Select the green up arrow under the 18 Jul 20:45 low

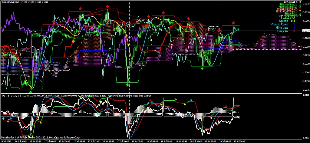click(x=202, y=68)
